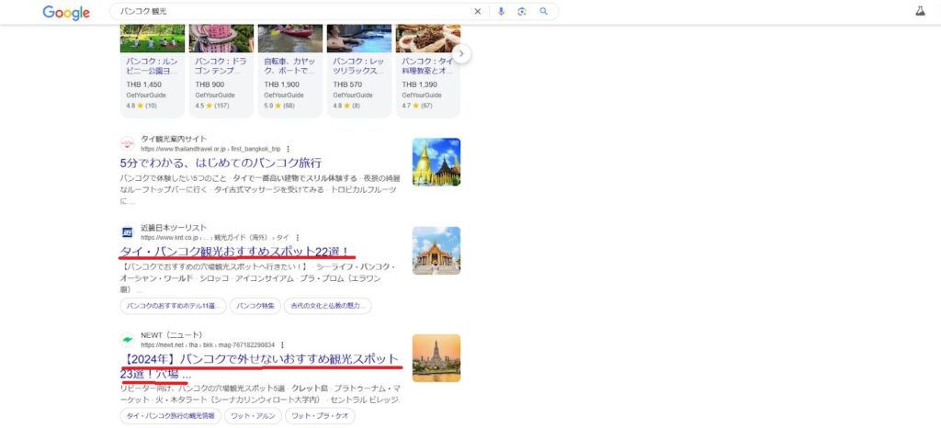Open 【2024年】バンコクで外せないおすすめ観光スポット result
The width and height of the screenshot is (941, 428).
[260, 366]
